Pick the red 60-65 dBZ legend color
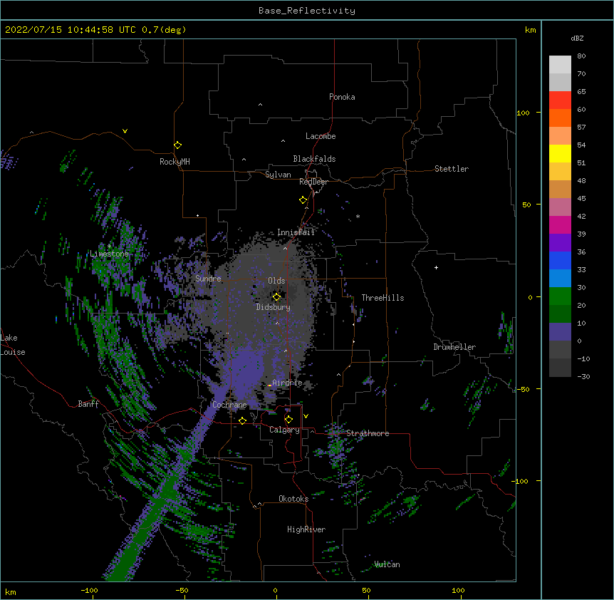This screenshot has height=600, width=614. pyautogui.click(x=560, y=100)
